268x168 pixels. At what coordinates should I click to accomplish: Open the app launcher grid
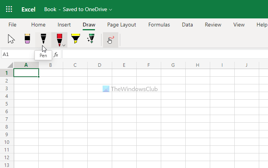[x=9, y=9]
